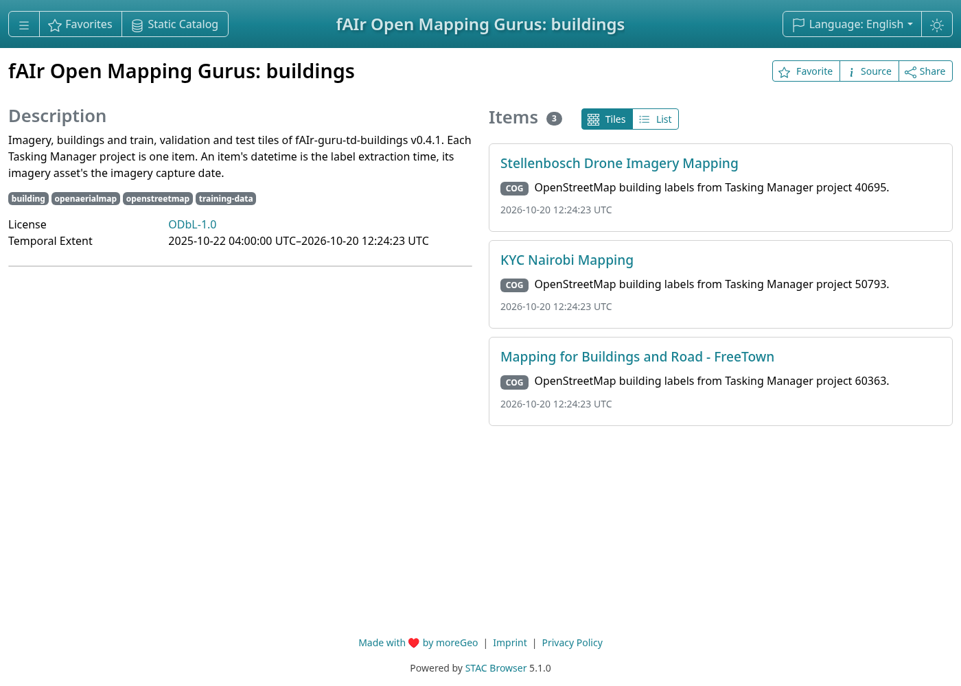The width and height of the screenshot is (961, 686).
Task: Open the Imprint page
Action: click(510, 643)
